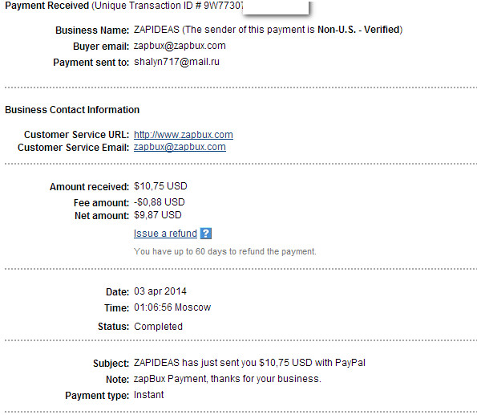Click the 03 apr 2014 date value
477x415 pixels.
coord(160,291)
